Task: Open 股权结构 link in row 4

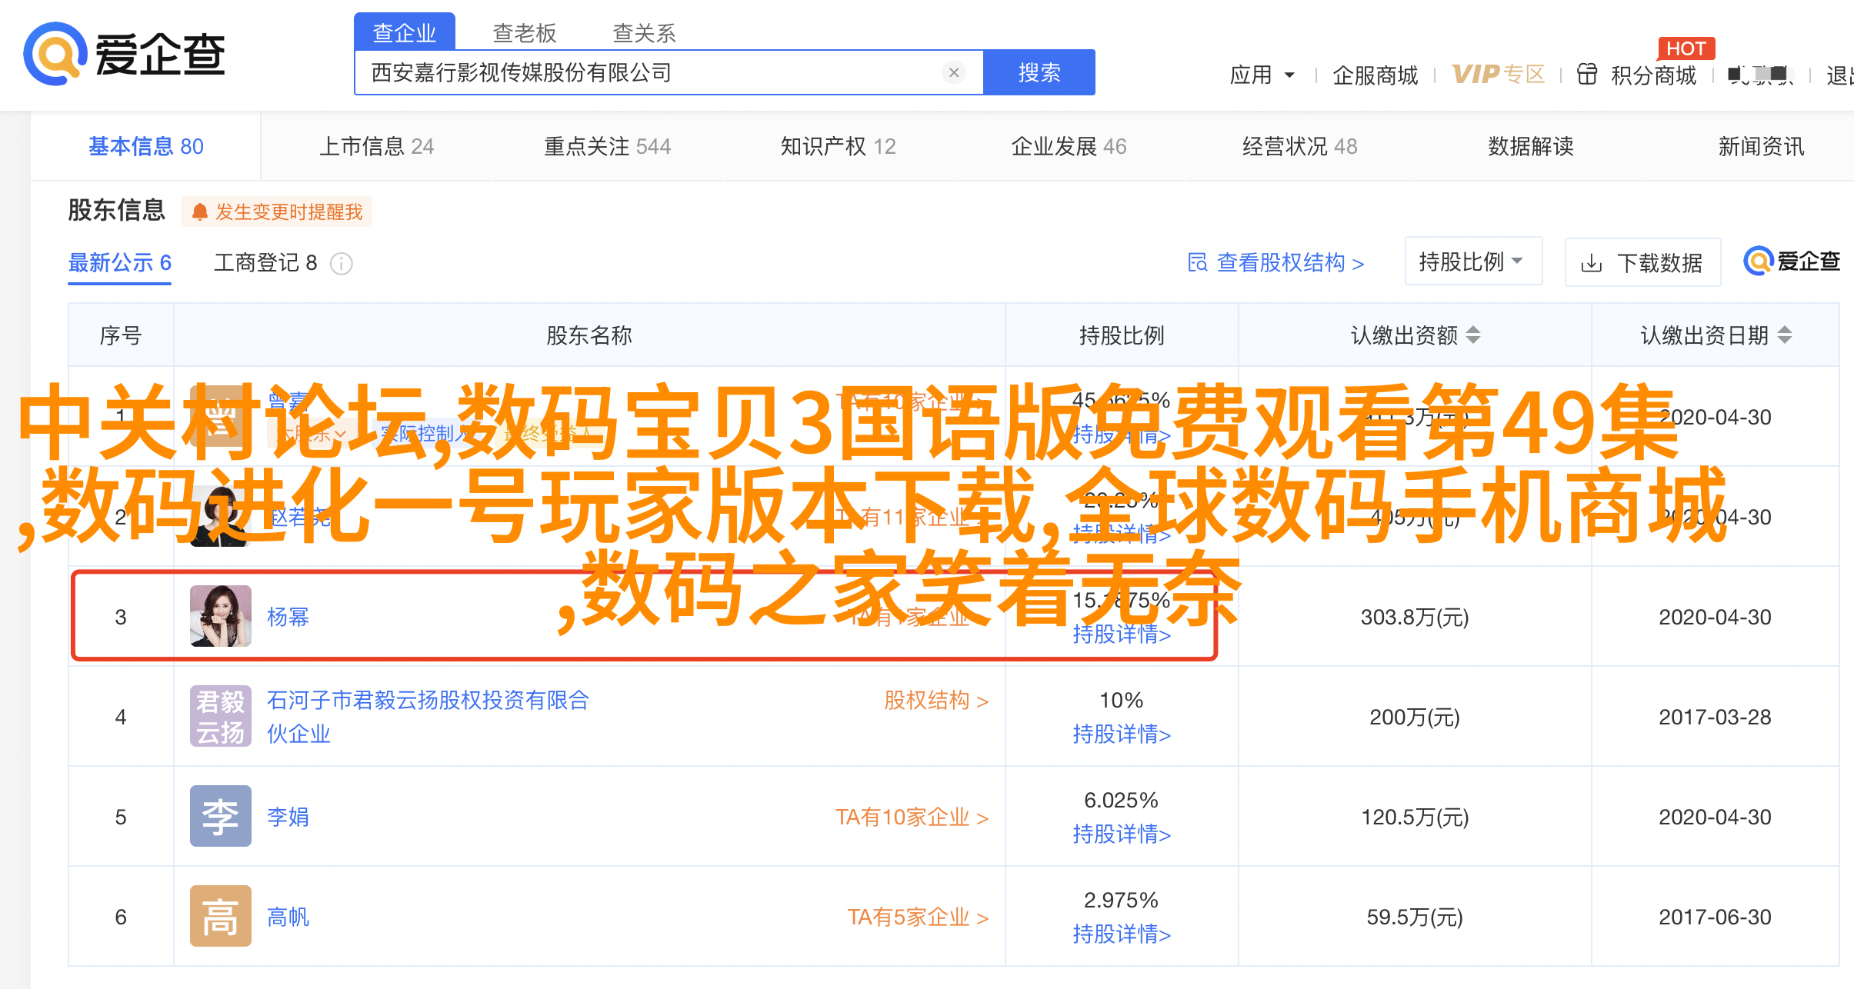Action: pyautogui.click(x=936, y=701)
